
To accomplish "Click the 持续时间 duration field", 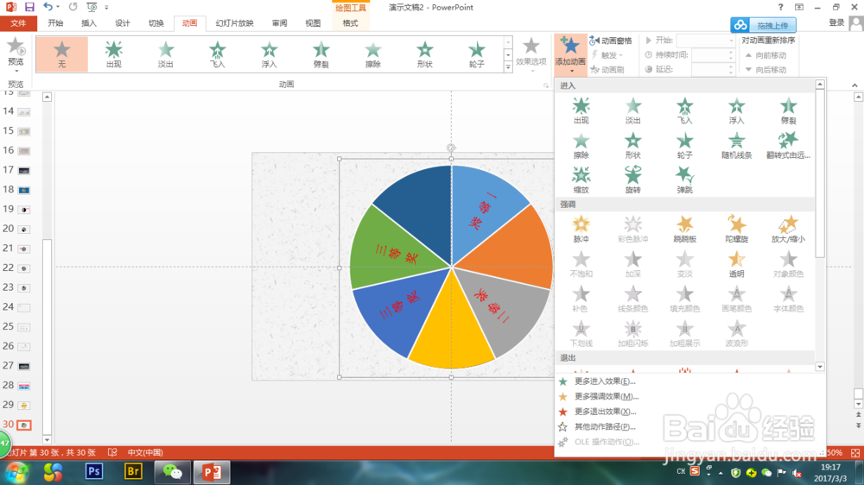I will click(x=713, y=55).
